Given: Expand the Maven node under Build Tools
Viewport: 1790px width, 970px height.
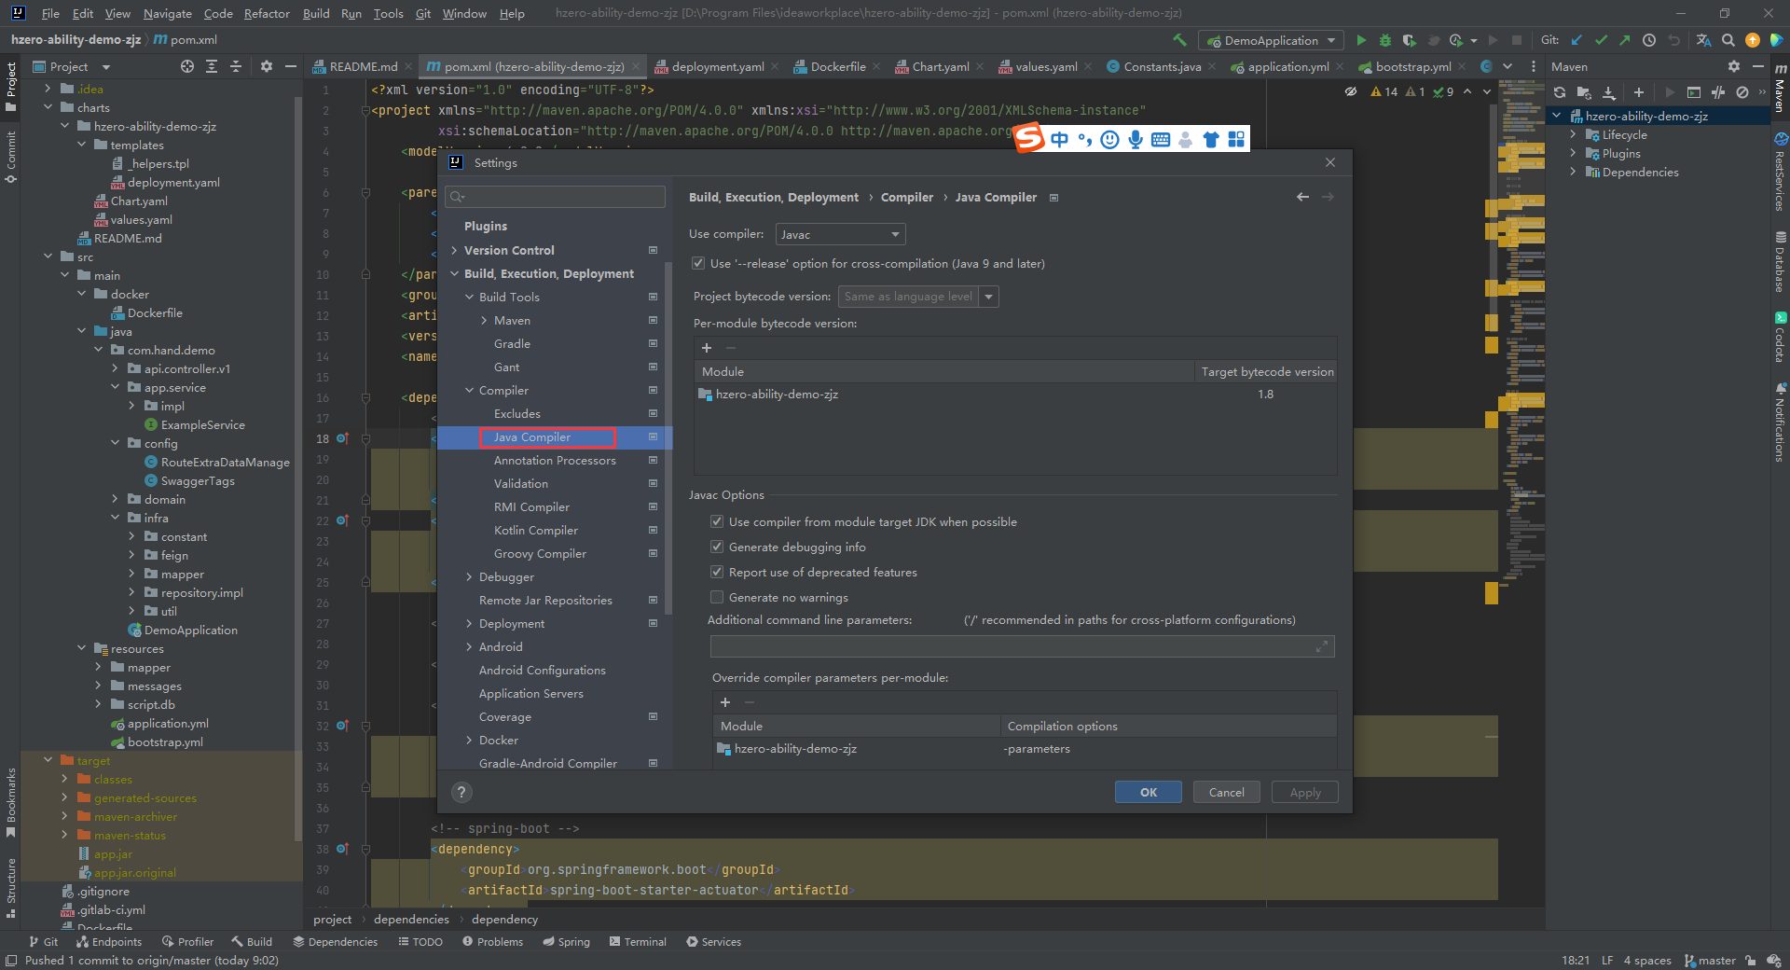Looking at the screenshot, I should point(484,320).
